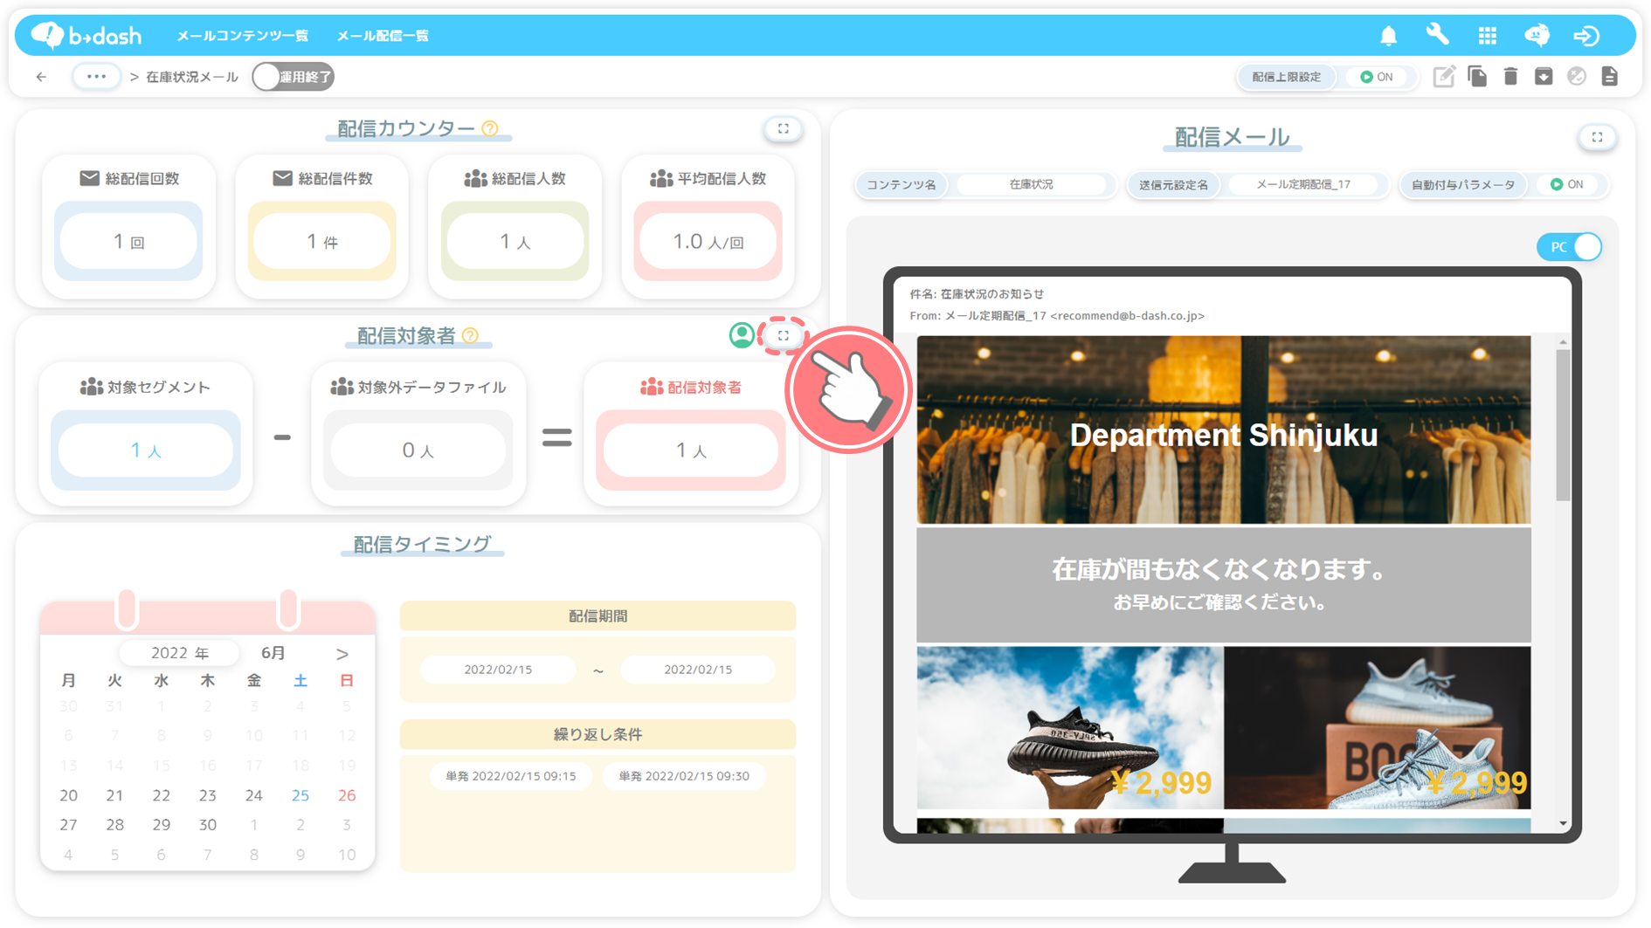Toggle the 運用終了 switch

tap(294, 77)
